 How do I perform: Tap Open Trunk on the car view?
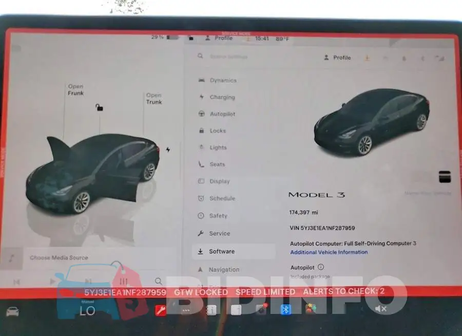coord(154,99)
